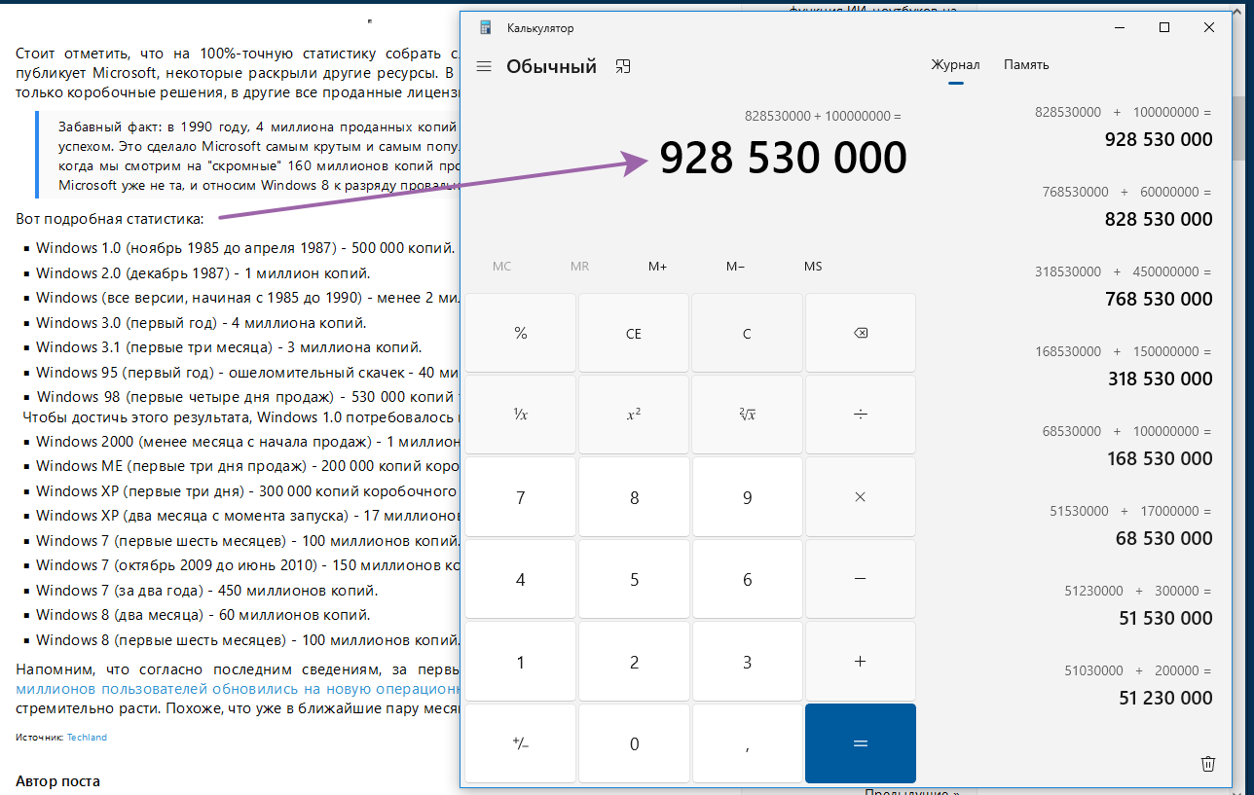Click the M− memory subtract button
The width and height of the screenshot is (1254, 795).
(736, 267)
